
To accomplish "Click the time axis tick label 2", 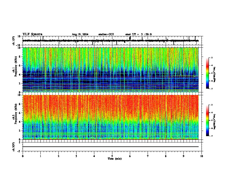I will [x=58, y=156].
